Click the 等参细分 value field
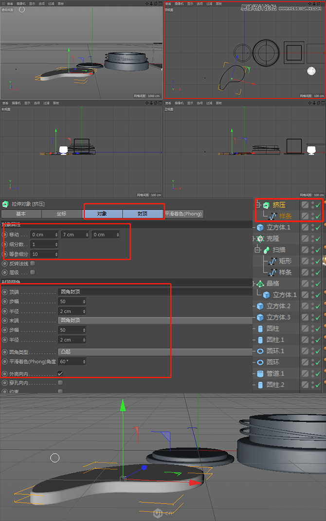 click(x=43, y=254)
